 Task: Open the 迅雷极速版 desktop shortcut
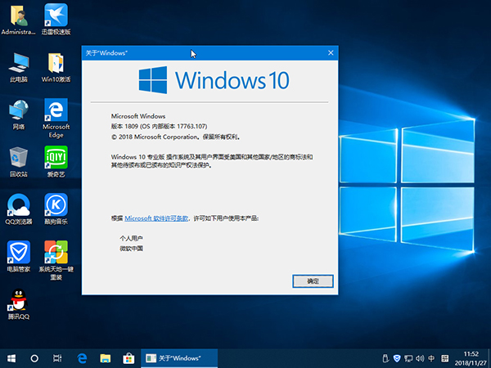pyautogui.click(x=56, y=16)
